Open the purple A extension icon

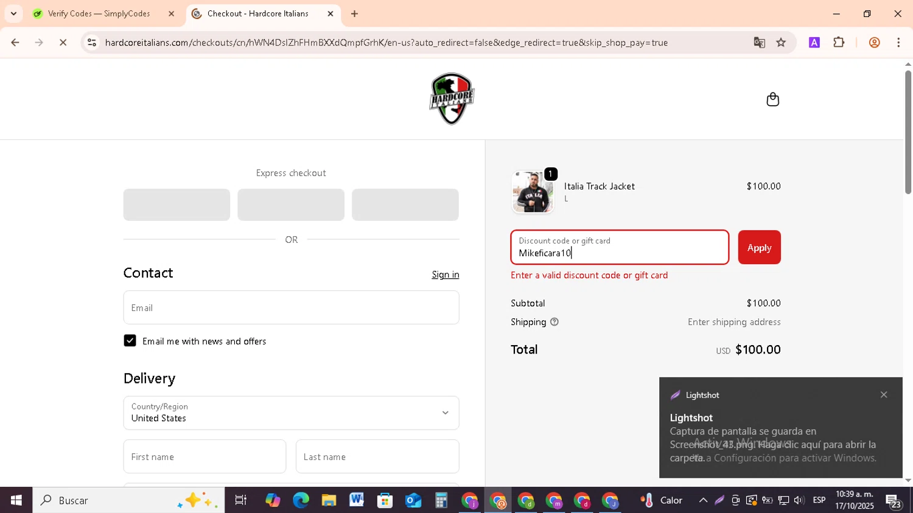(814, 43)
